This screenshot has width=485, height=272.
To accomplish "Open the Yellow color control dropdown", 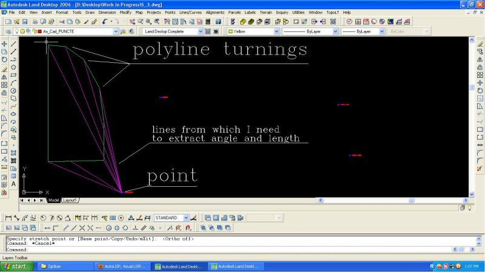I will (x=276, y=31).
